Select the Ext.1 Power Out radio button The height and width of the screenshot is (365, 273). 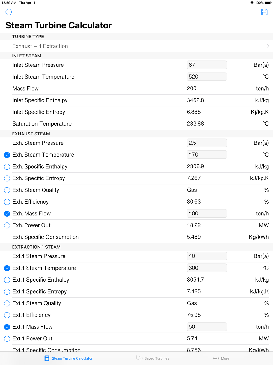pyautogui.click(x=7, y=339)
